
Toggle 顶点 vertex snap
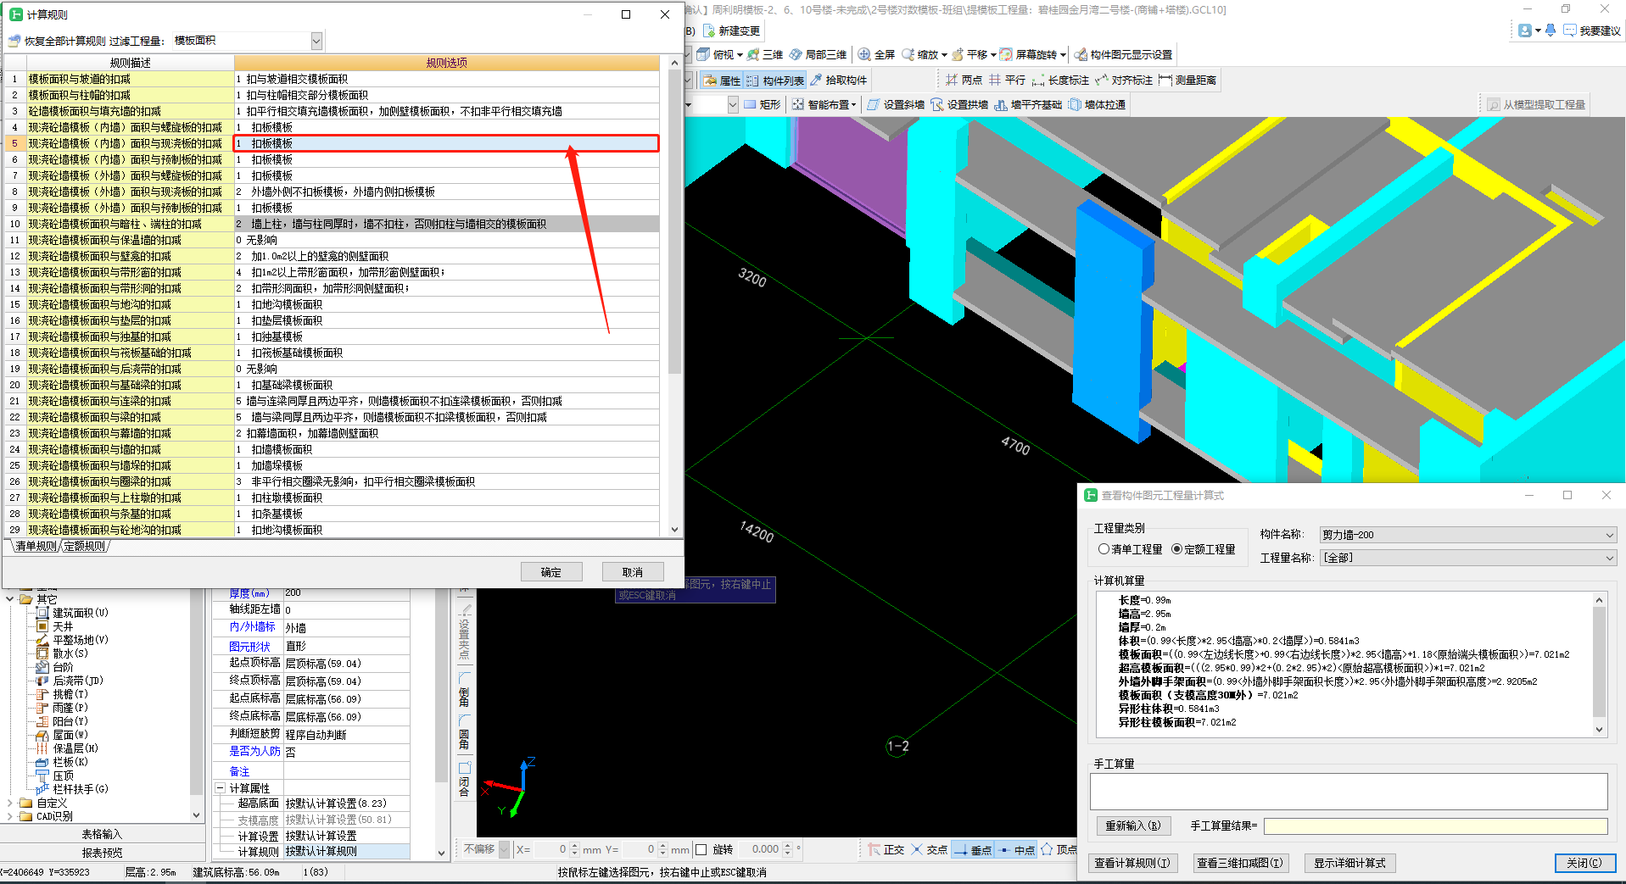pos(1059,849)
